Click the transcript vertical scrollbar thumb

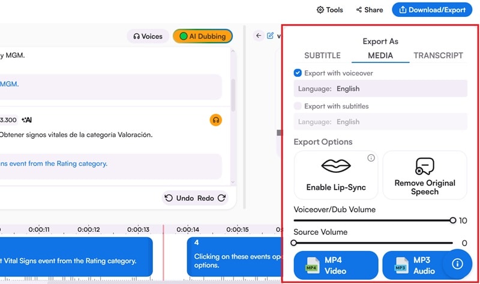click(x=233, y=95)
